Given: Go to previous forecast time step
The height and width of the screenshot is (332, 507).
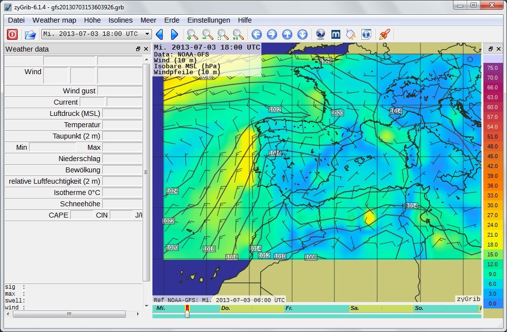Looking at the screenshot, I should pos(159,34).
